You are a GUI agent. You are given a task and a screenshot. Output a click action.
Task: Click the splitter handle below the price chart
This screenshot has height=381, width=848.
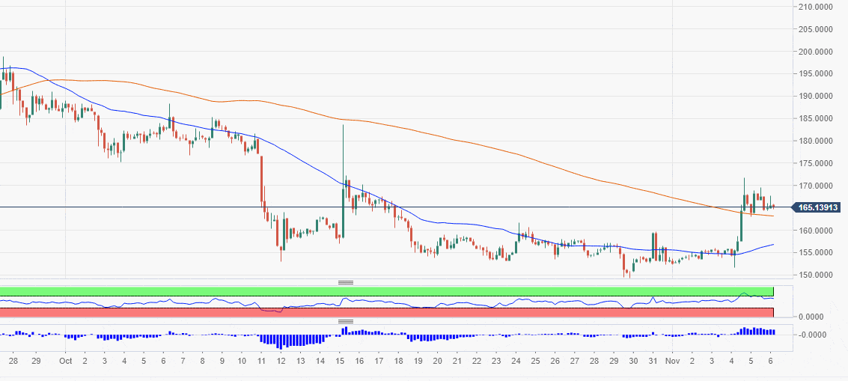pyautogui.click(x=345, y=283)
